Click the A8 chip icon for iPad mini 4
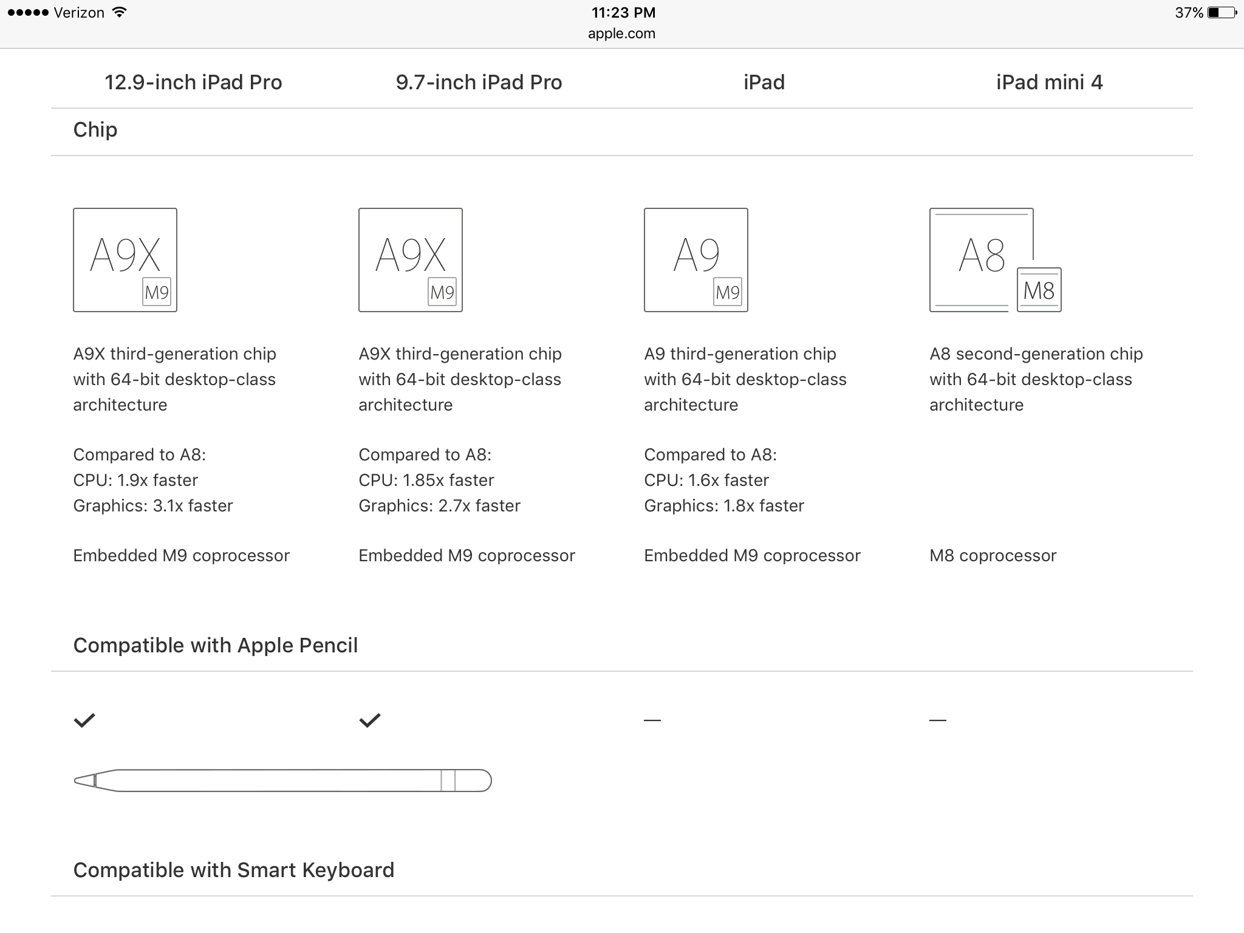This screenshot has width=1244, height=933. (981, 260)
